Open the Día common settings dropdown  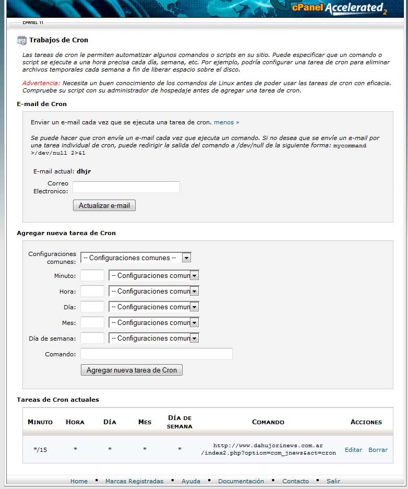154,307
